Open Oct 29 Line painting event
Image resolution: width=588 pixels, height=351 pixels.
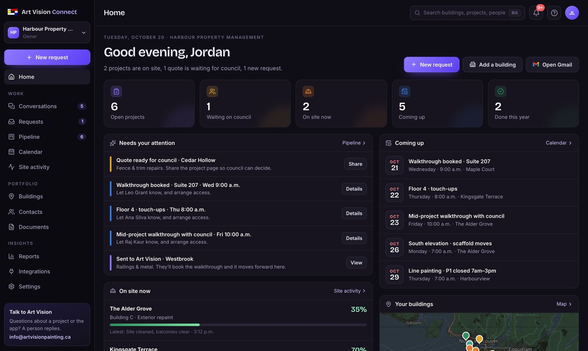[x=479, y=275]
